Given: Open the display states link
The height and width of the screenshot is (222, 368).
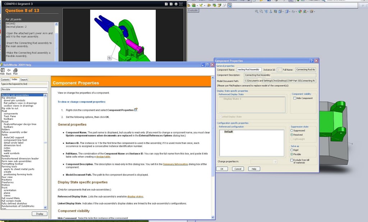Looking at the screenshot, I should 135,196.
